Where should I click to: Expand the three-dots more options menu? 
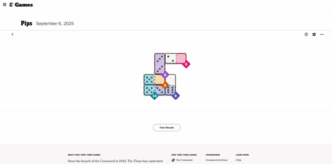(322, 35)
